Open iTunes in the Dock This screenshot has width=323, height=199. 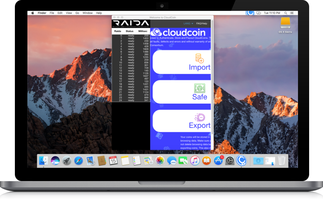pyautogui.click(x=195, y=161)
